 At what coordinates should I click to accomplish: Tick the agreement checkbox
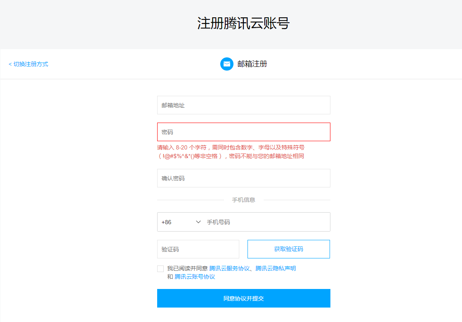(160, 269)
